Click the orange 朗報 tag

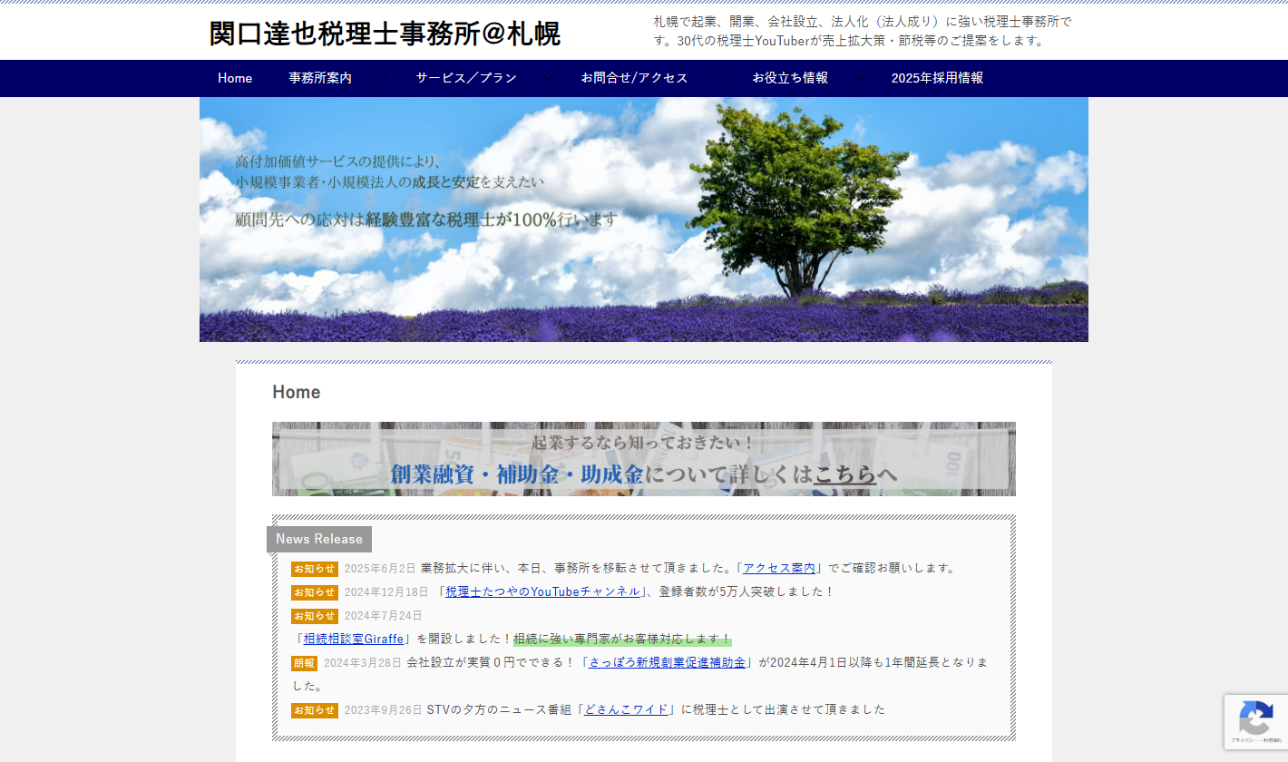(x=304, y=663)
